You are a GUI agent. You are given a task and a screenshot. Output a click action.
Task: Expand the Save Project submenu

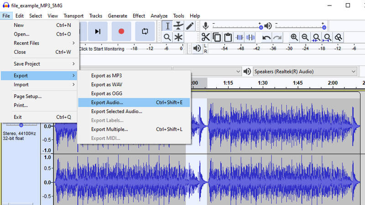pyautogui.click(x=39, y=64)
